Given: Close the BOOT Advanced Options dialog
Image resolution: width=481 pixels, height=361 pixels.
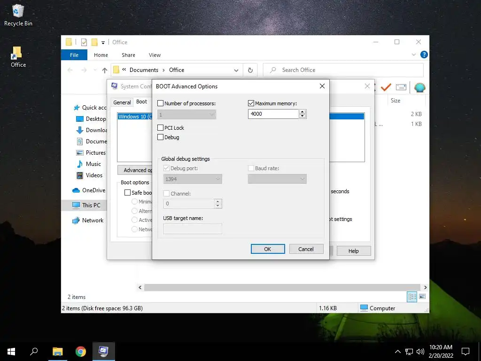Looking at the screenshot, I should click(x=322, y=86).
